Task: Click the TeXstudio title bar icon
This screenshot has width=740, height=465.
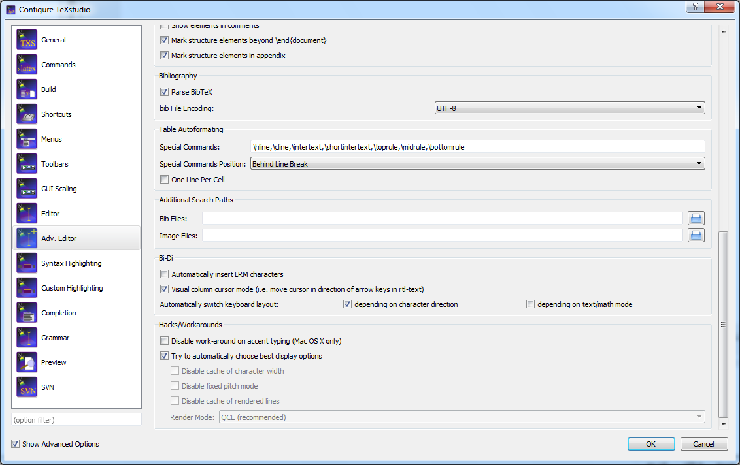Action: 10,9
